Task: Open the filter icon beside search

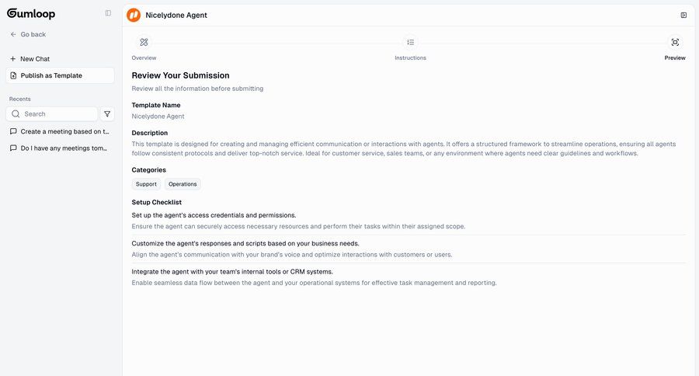Action: pyautogui.click(x=107, y=113)
